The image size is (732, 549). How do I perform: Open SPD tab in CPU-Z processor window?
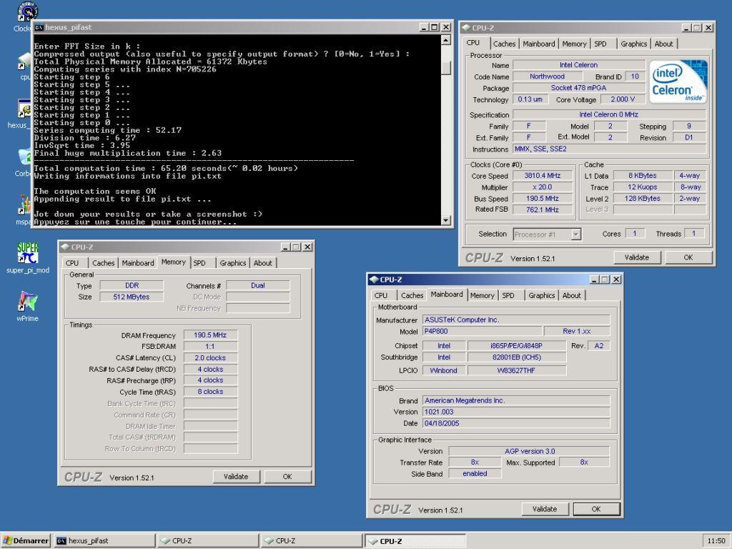click(x=600, y=44)
